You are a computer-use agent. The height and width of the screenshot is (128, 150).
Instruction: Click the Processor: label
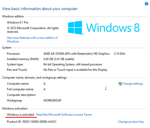tap(13, 54)
